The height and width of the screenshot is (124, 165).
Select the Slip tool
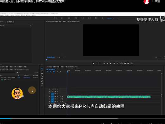click(x=42, y=79)
